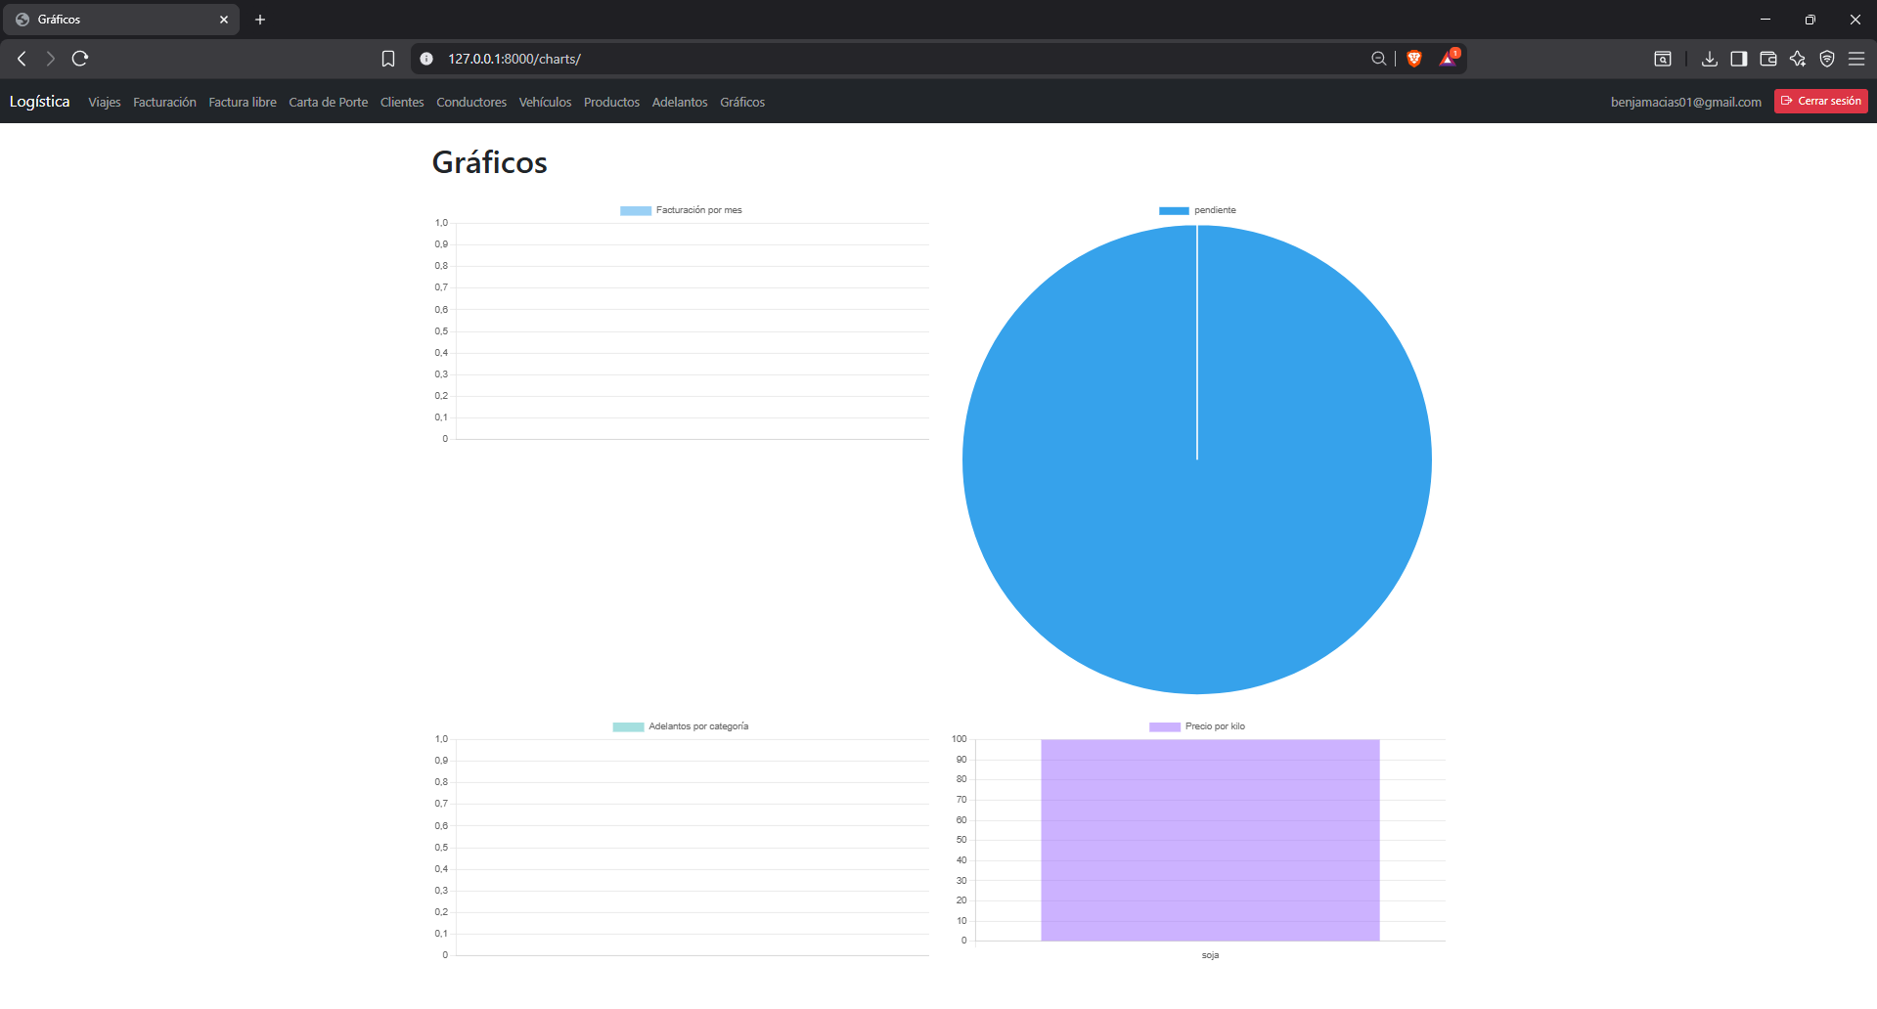The width and height of the screenshot is (1877, 1009).
Task: Go to Viajes in the navbar
Action: click(x=105, y=103)
